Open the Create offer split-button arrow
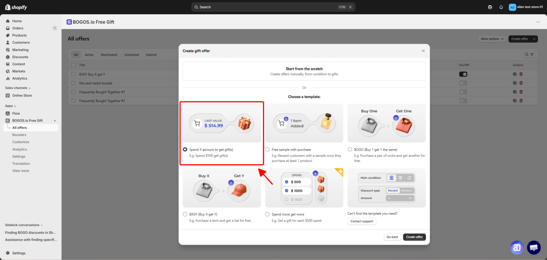 [534, 39]
